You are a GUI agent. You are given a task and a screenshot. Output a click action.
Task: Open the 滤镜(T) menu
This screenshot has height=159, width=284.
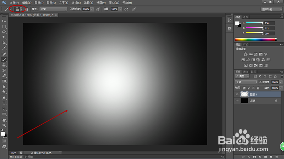point(88,3)
